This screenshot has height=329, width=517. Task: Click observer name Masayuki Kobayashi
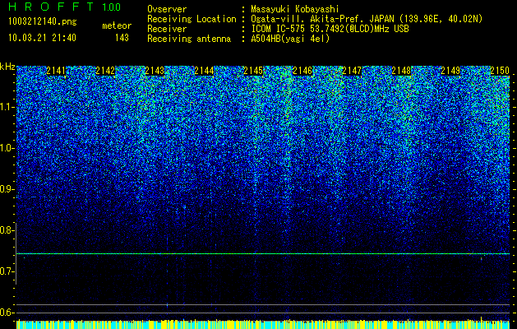click(295, 9)
